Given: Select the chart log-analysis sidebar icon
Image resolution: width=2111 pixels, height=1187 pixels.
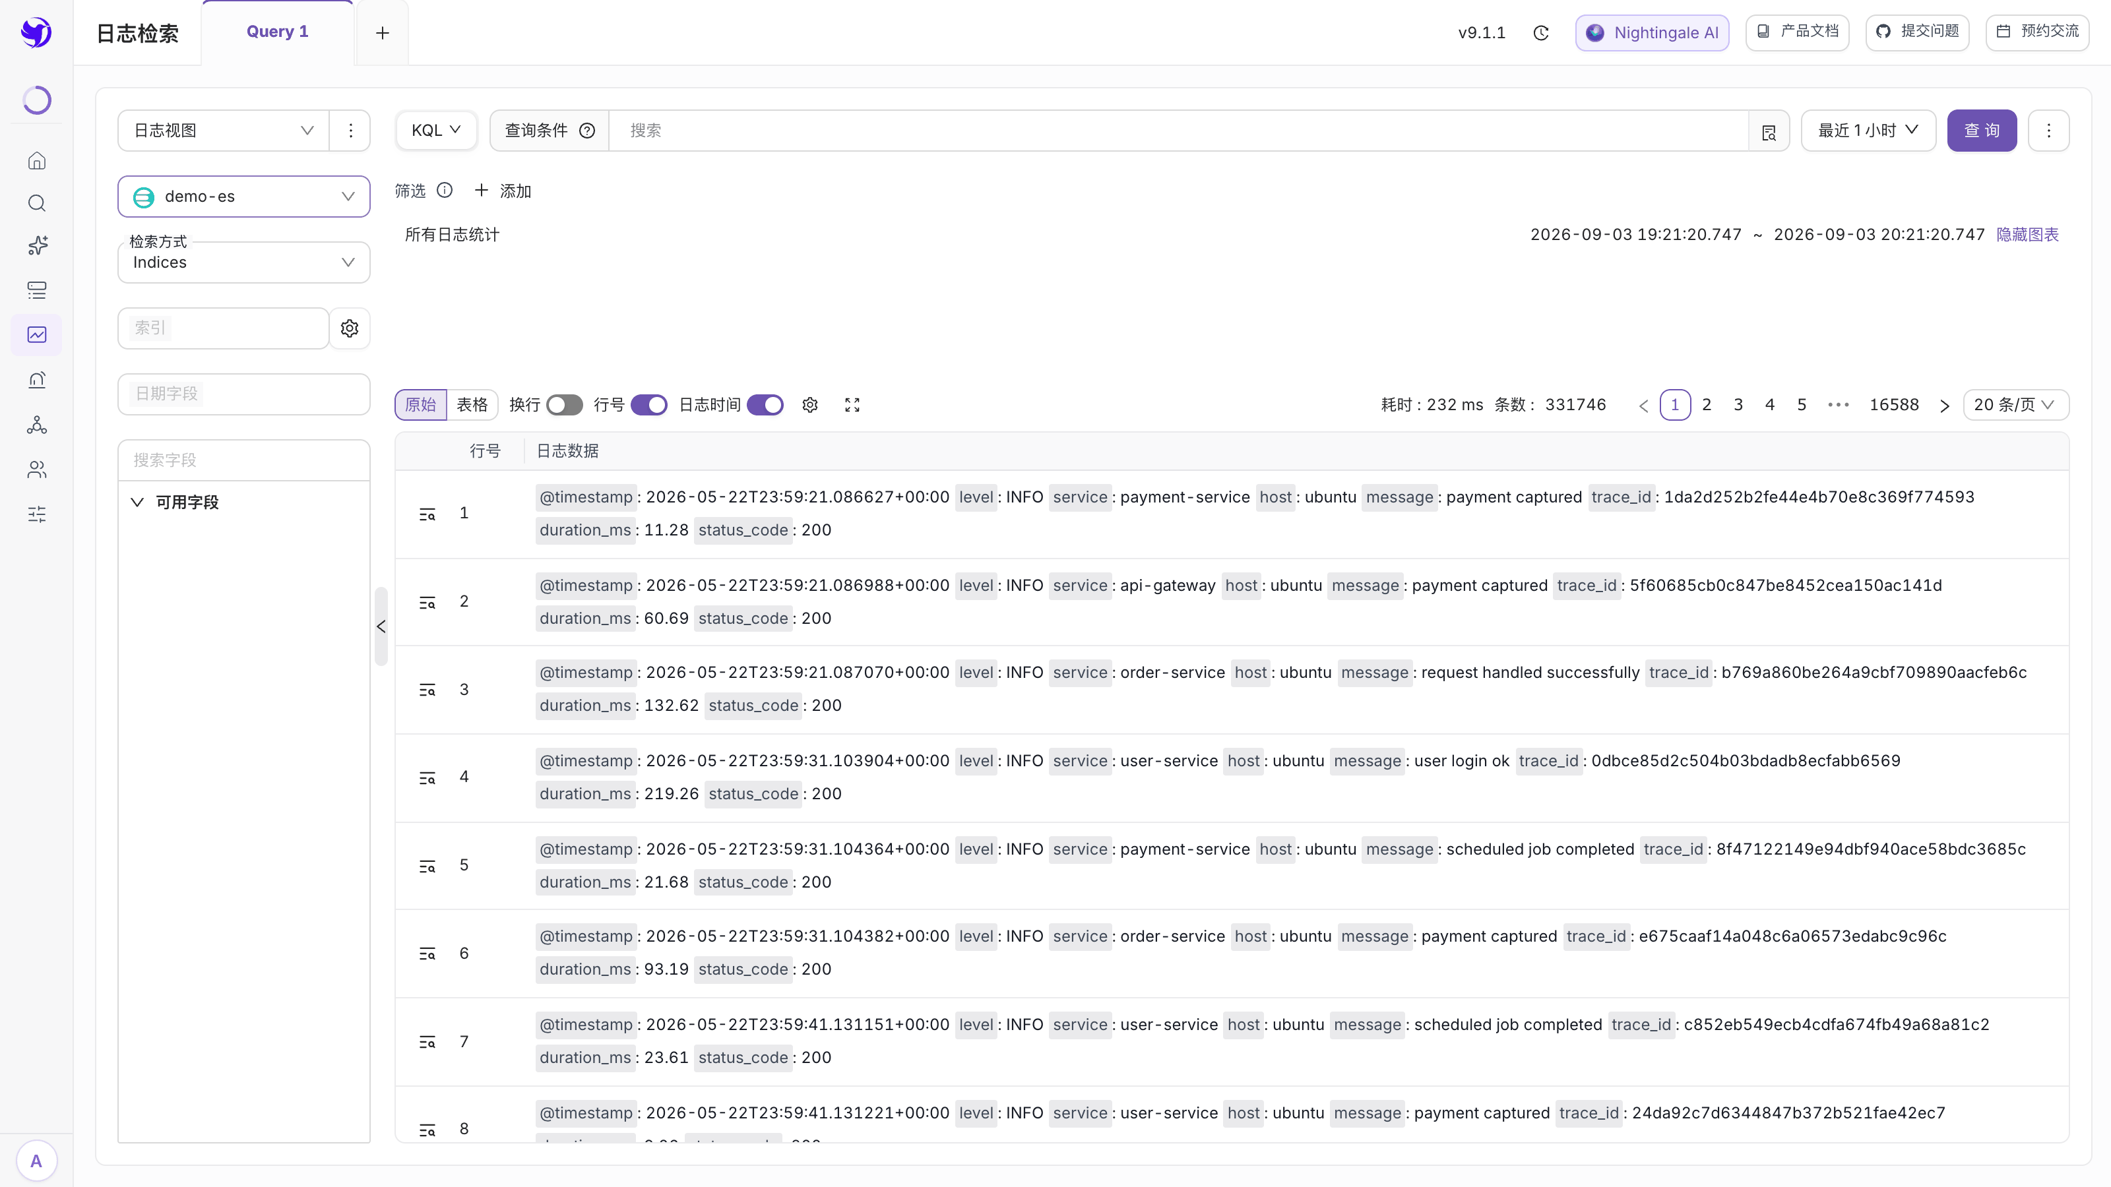Looking at the screenshot, I should (x=37, y=335).
